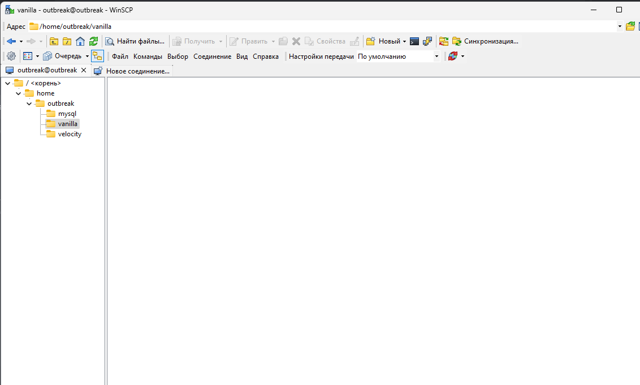Switch to the outbreak@outbreak session tab
The image size is (640, 385).
(47, 70)
